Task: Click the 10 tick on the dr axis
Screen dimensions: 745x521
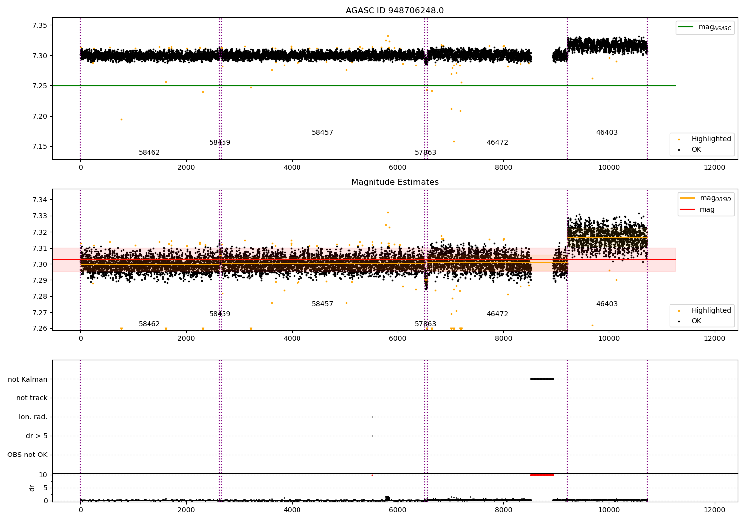Action: 43,475
